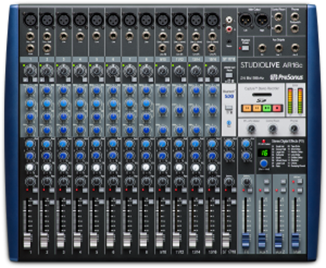Click the channel 1 gain knob
Image resolution: width=326 pixels, height=268 pixels.
pos(30,70)
